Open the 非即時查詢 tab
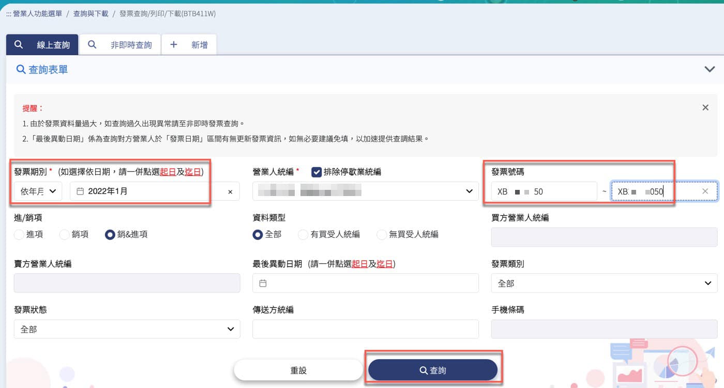The height and width of the screenshot is (388, 724). (119, 45)
